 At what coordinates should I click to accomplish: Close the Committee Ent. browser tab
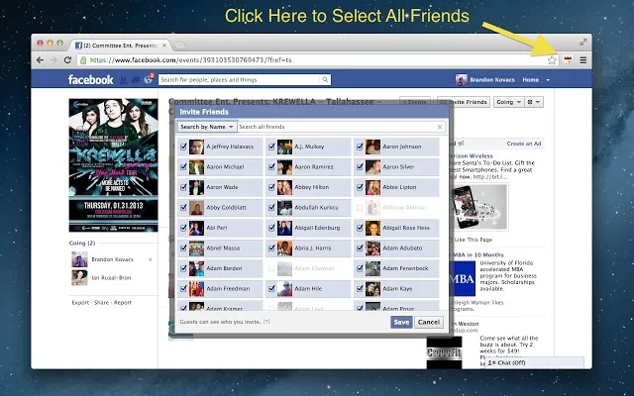[x=164, y=46]
